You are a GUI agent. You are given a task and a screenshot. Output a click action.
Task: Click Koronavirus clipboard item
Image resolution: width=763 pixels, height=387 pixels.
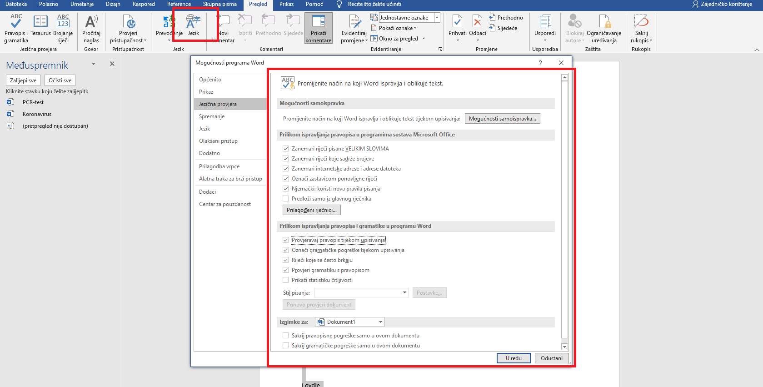(37, 114)
